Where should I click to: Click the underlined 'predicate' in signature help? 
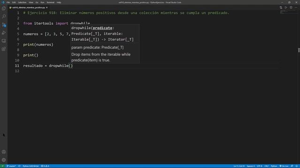coord(103,28)
